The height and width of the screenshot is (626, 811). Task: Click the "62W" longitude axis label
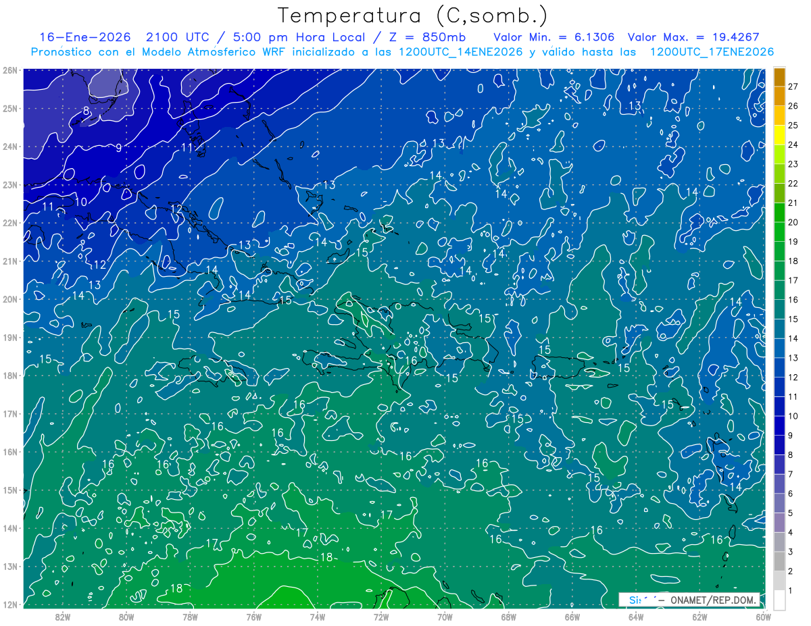(699, 617)
